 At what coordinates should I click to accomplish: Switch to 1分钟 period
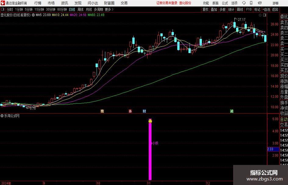click(x=19, y=9)
